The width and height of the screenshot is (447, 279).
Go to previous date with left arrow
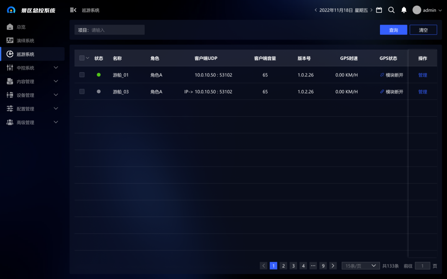tap(315, 10)
